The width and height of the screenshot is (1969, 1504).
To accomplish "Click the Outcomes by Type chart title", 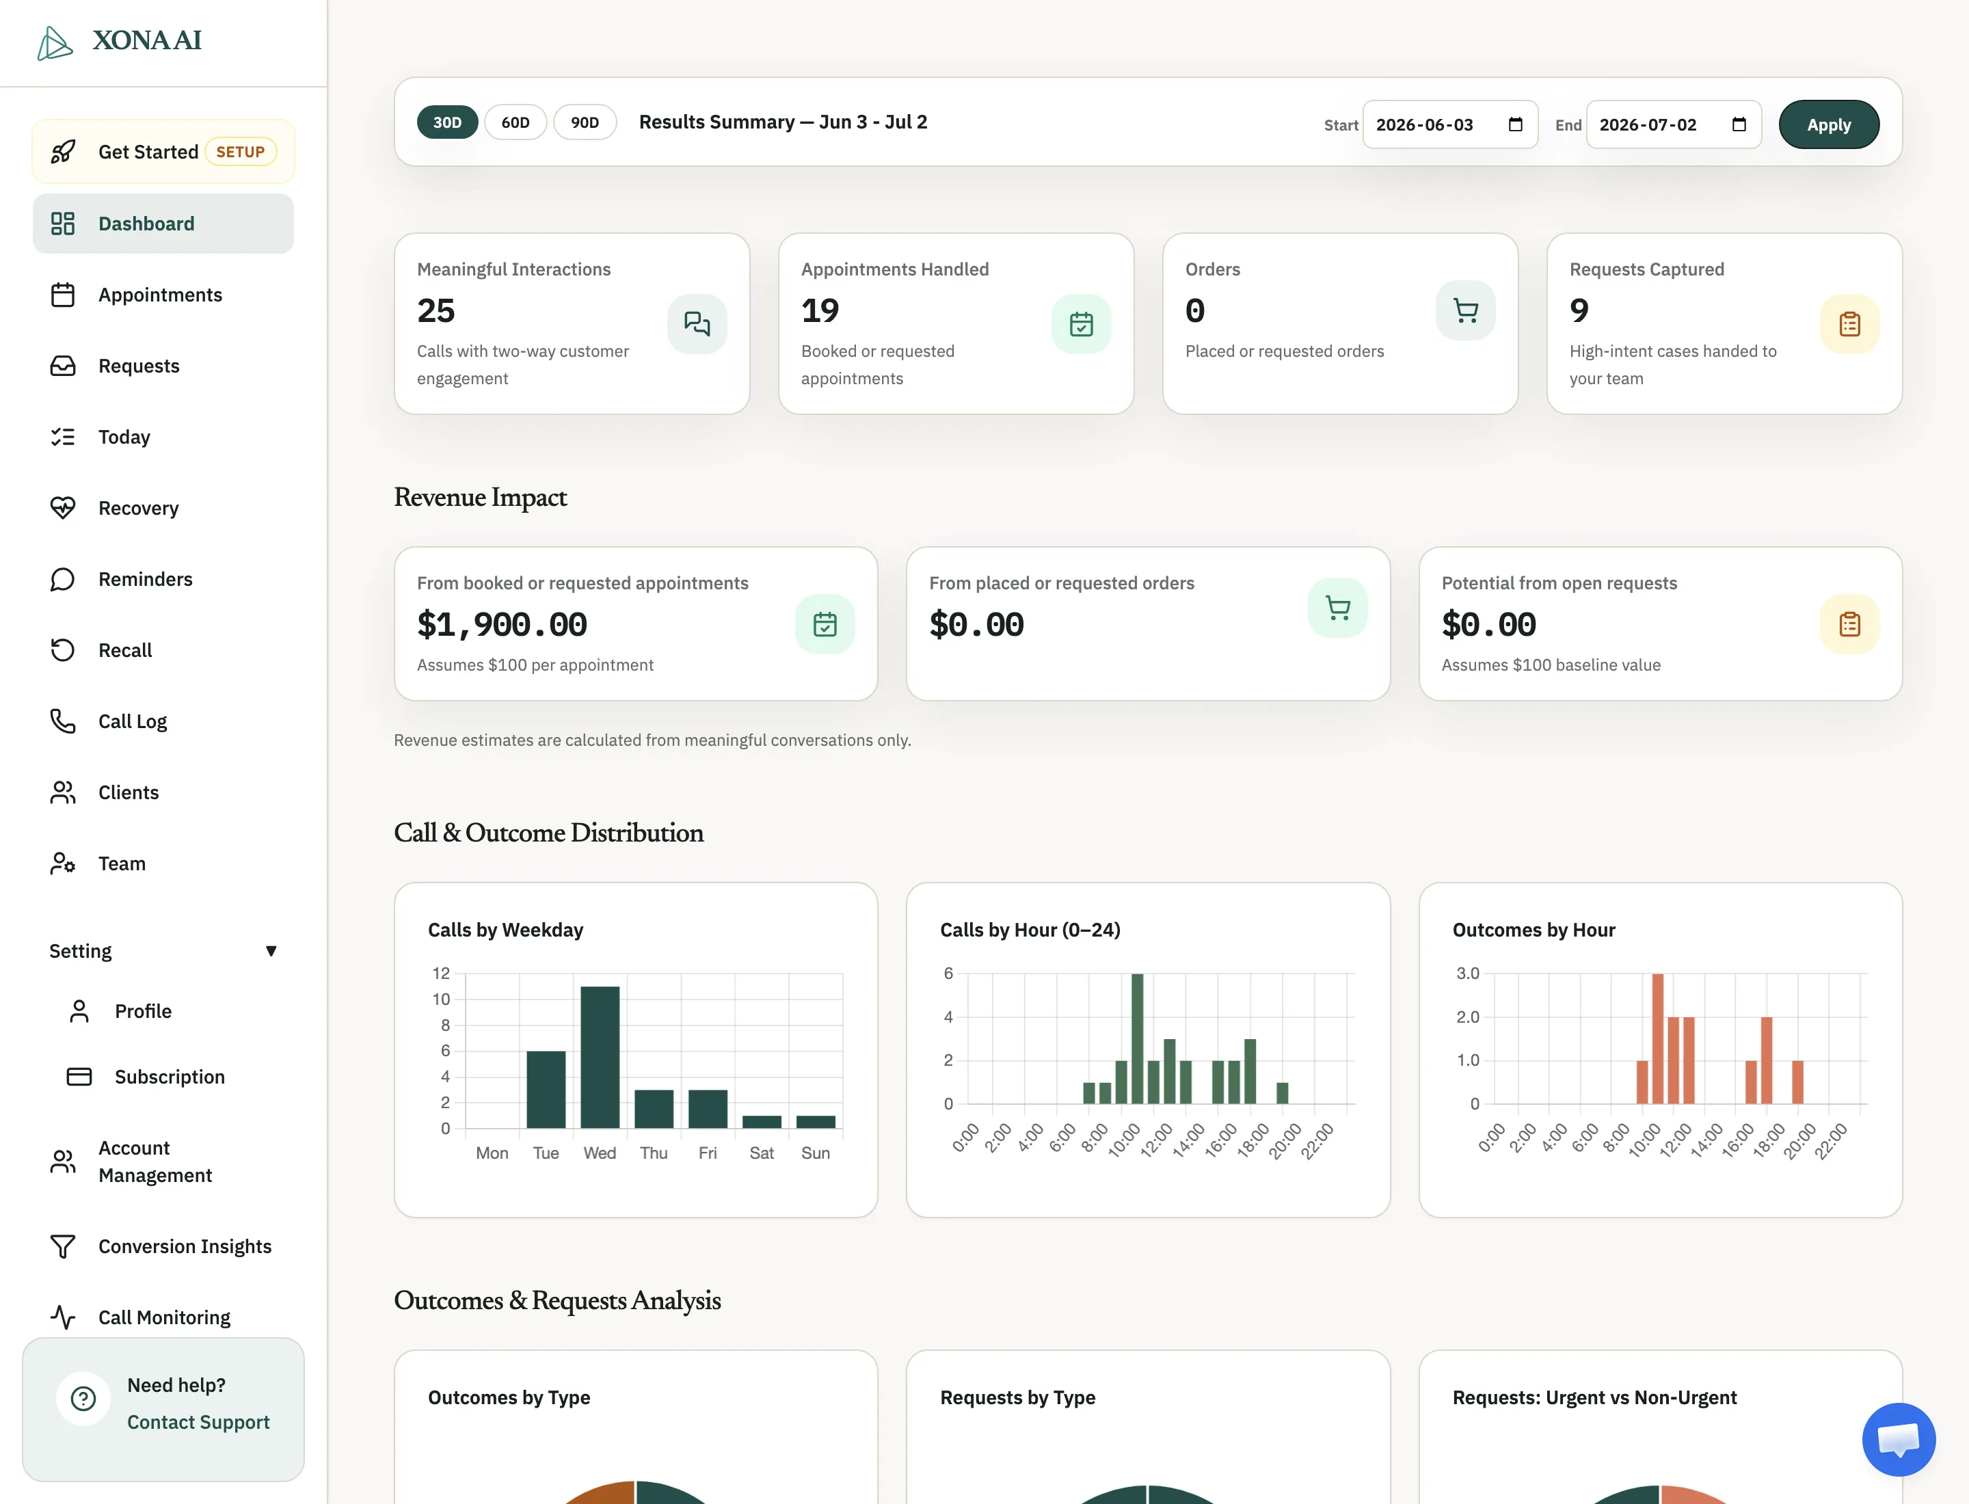I will click(x=509, y=1397).
